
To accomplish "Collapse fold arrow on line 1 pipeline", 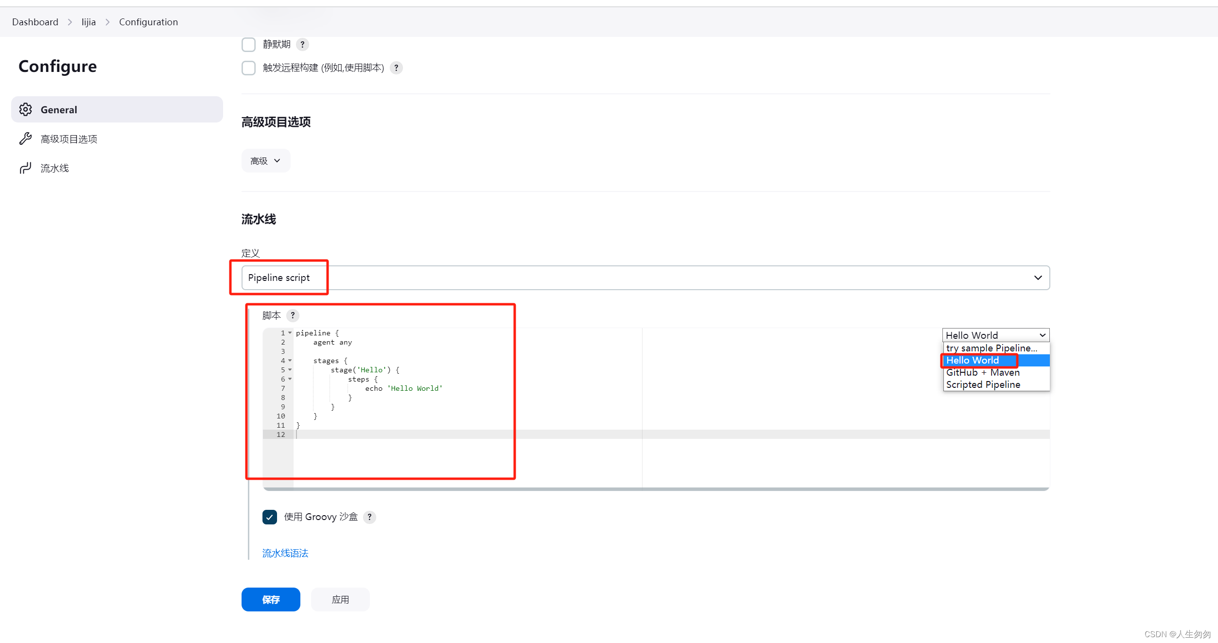I will (x=290, y=333).
